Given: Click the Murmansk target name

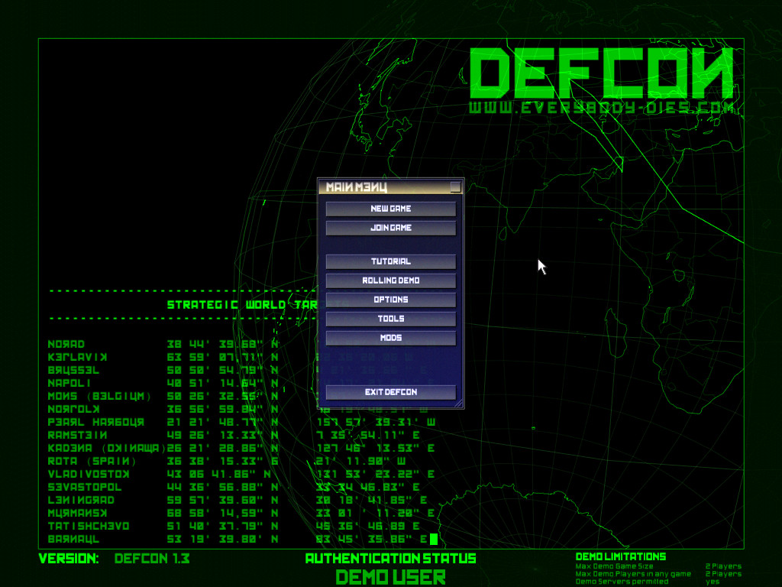Looking at the screenshot, I should point(77,513).
